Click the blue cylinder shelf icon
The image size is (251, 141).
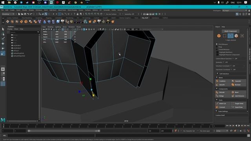coord(53,22)
